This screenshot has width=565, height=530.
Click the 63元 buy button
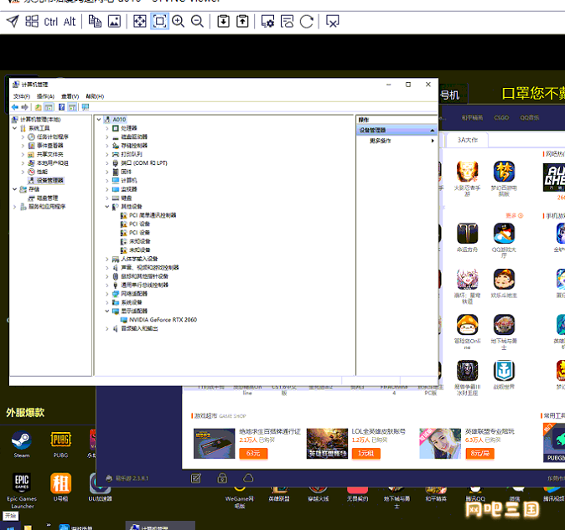pyautogui.click(x=253, y=453)
